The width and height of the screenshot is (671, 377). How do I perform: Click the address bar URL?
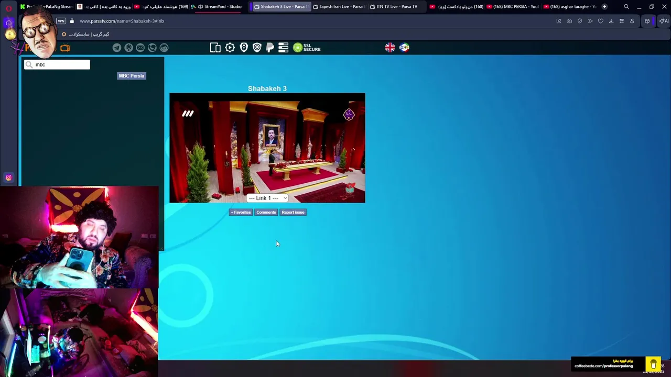[122, 21]
